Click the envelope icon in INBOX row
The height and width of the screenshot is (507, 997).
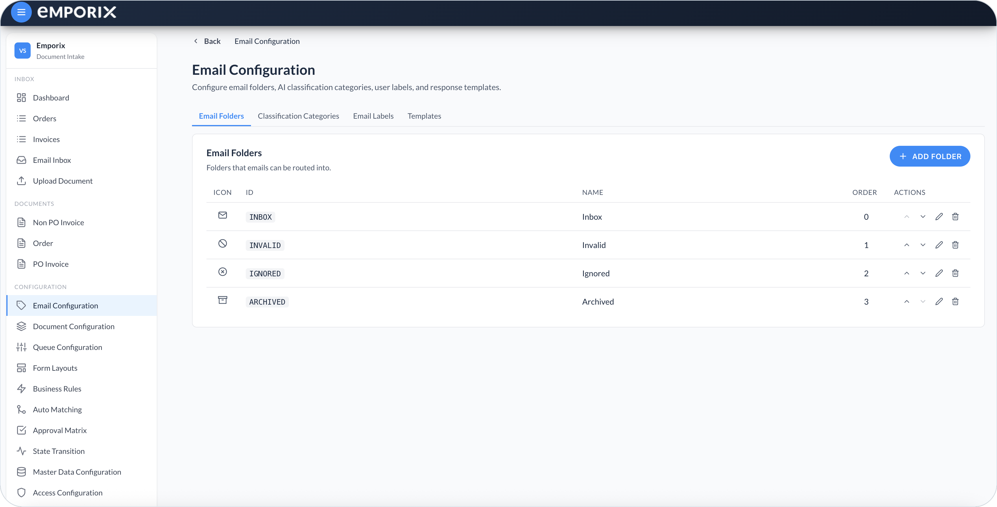[x=223, y=215]
